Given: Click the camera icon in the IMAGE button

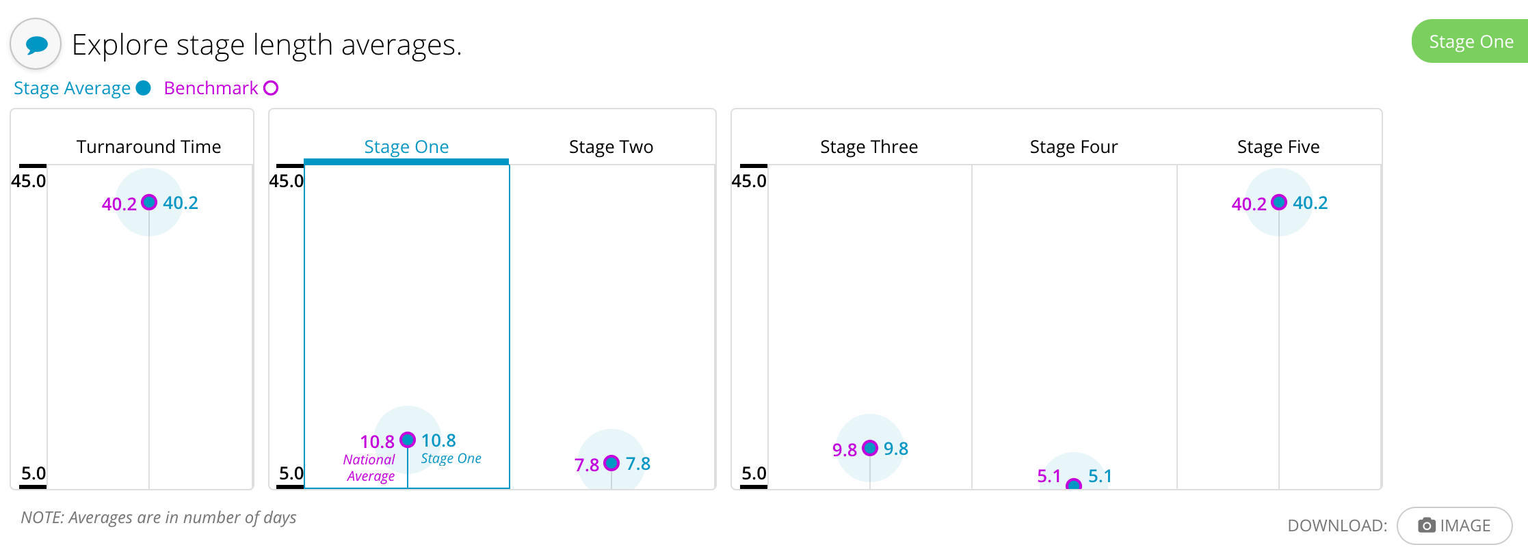Looking at the screenshot, I should pos(1427,525).
